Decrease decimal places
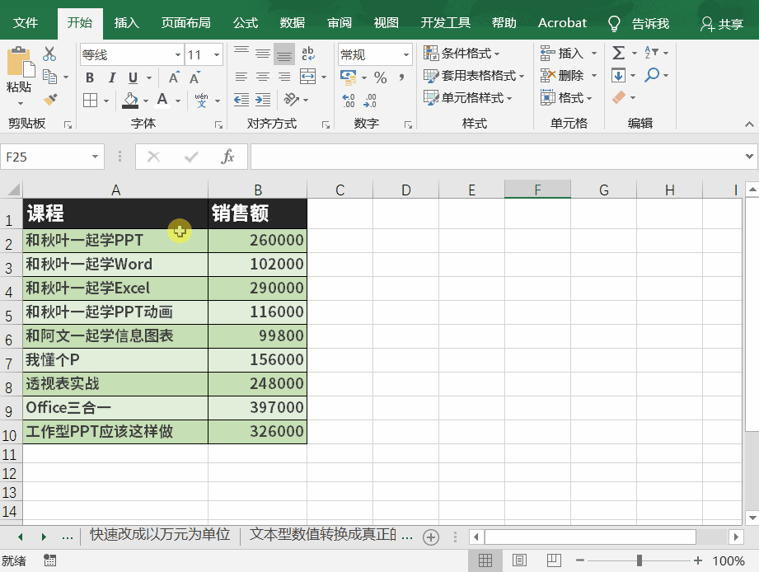Viewport: 759px width, 572px height. pos(370,101)
